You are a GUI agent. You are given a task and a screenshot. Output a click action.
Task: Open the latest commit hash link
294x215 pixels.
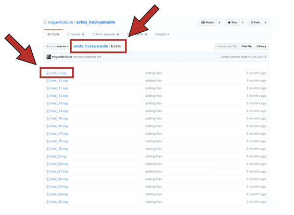coord(247,57)
